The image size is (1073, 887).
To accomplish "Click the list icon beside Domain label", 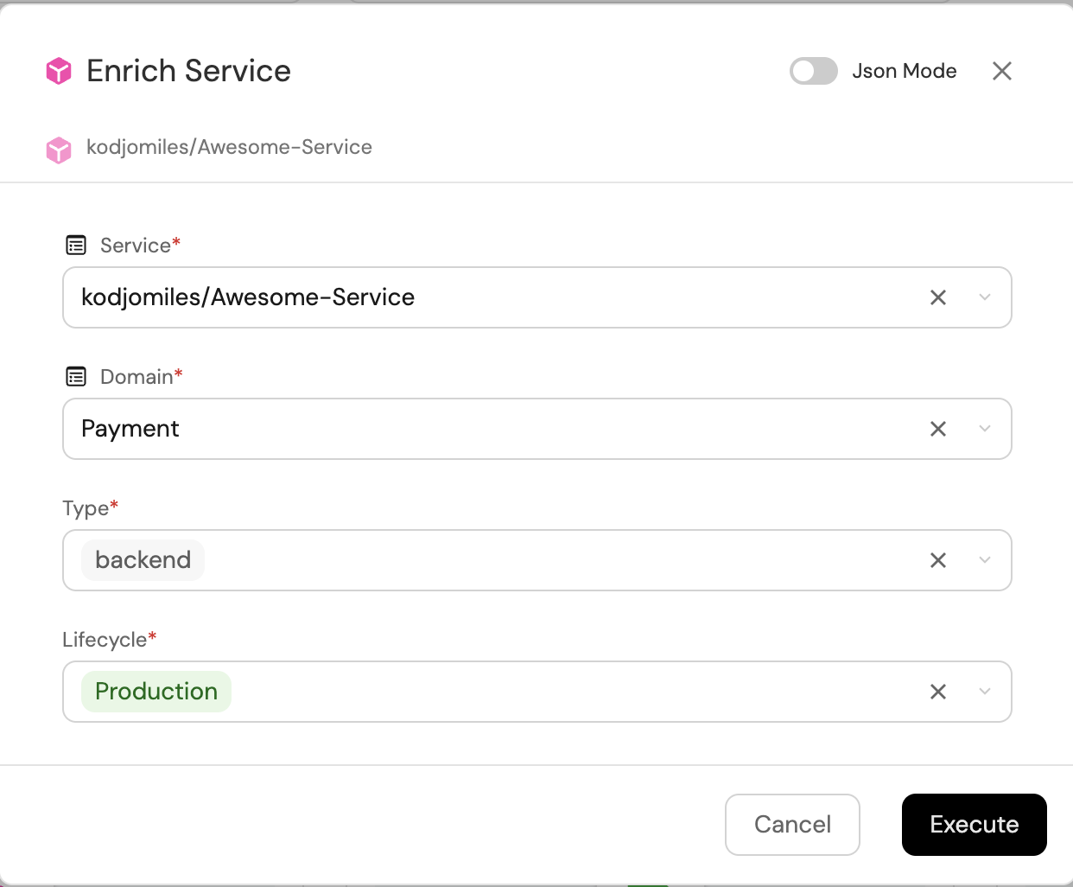I will point(76,377).
